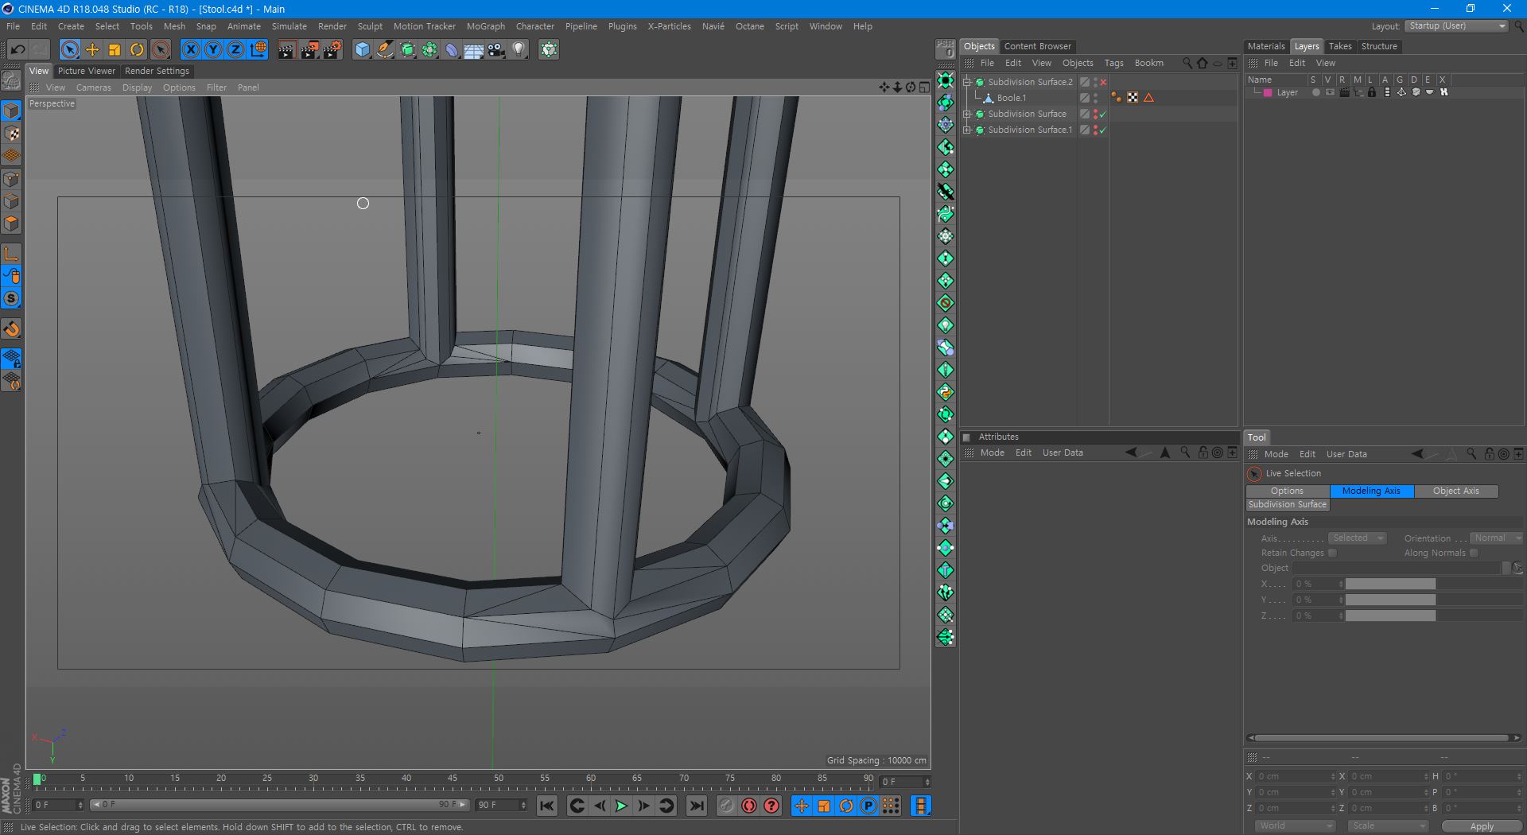
Task: Expand Subdivision Surface.2 in object tree
Action: point(967,82)
